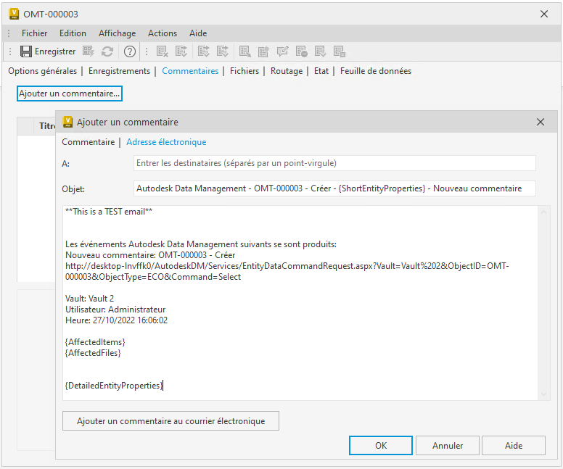Click the list with X mark toolbar icon
The width and height of the screenshot is (563, 469).
pyautogui.click(x=163, y=51)
